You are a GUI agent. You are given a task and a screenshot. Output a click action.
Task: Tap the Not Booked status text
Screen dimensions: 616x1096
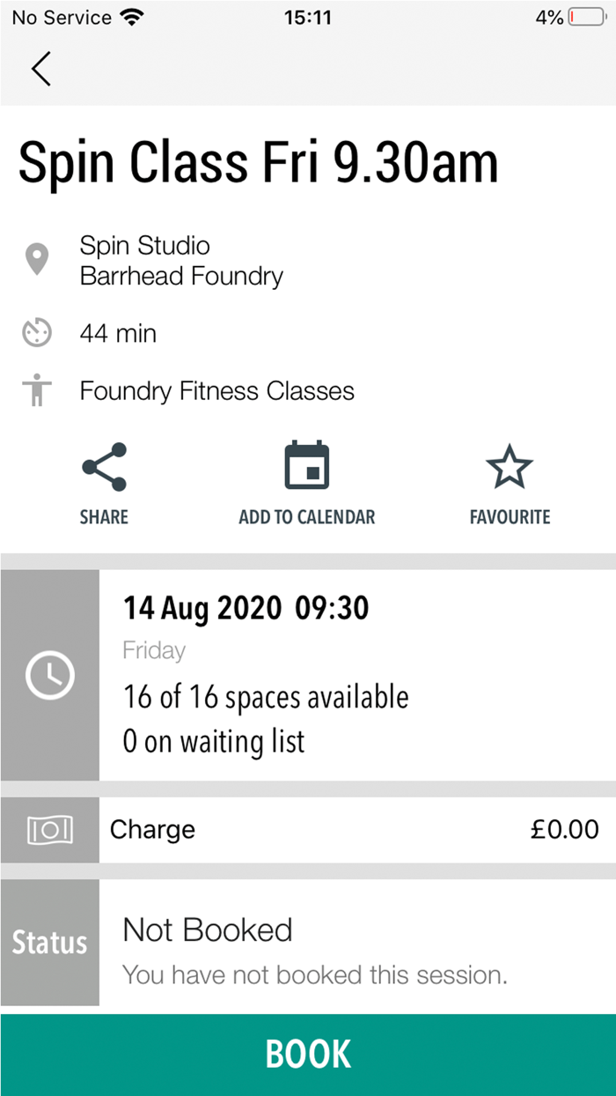tap(208, 930)
